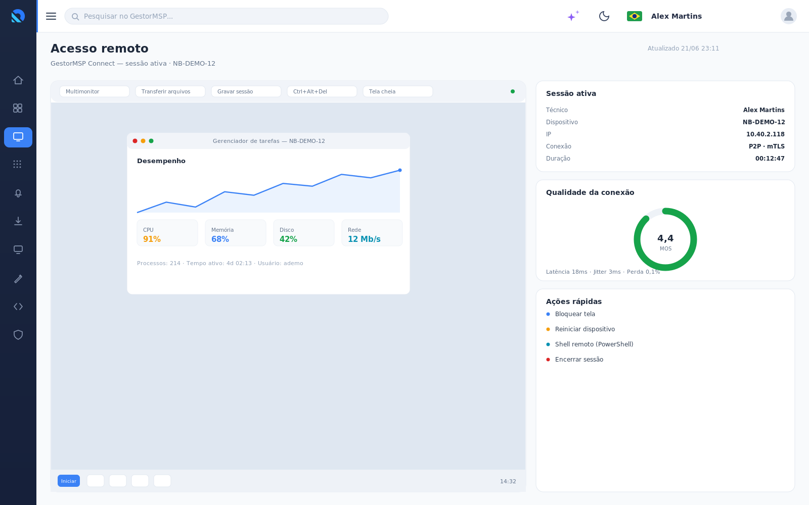The height and width of the screenshot is (505, 809).
Task: Open the user avatar profile menu
Action: coord(789,16)
